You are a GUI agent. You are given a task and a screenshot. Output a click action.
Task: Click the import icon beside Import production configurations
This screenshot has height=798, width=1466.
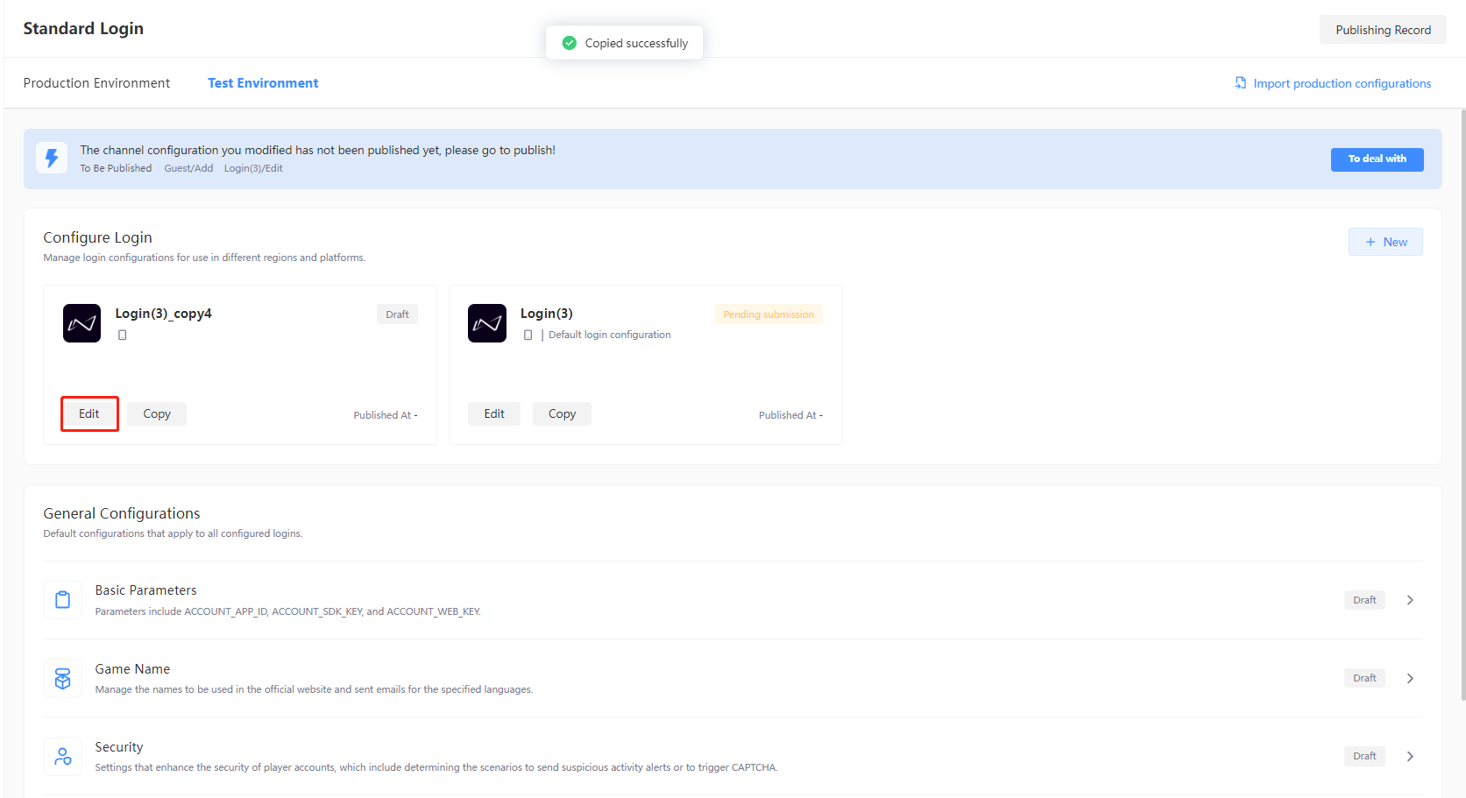coord(1241,83)
